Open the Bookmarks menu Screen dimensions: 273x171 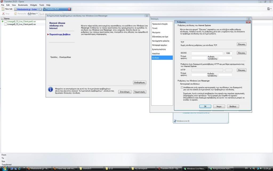[x=23, y=5]
